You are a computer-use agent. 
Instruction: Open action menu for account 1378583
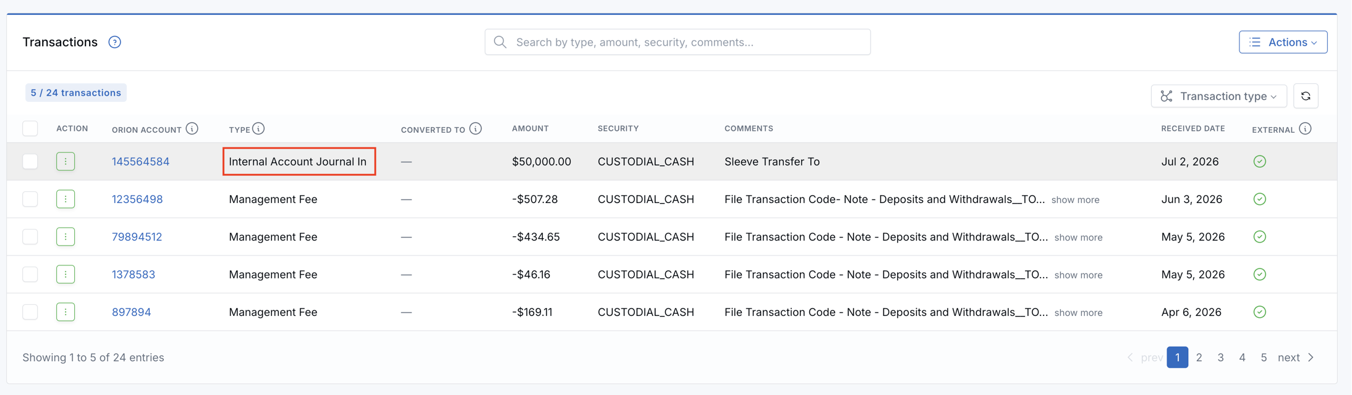(66, 275)
